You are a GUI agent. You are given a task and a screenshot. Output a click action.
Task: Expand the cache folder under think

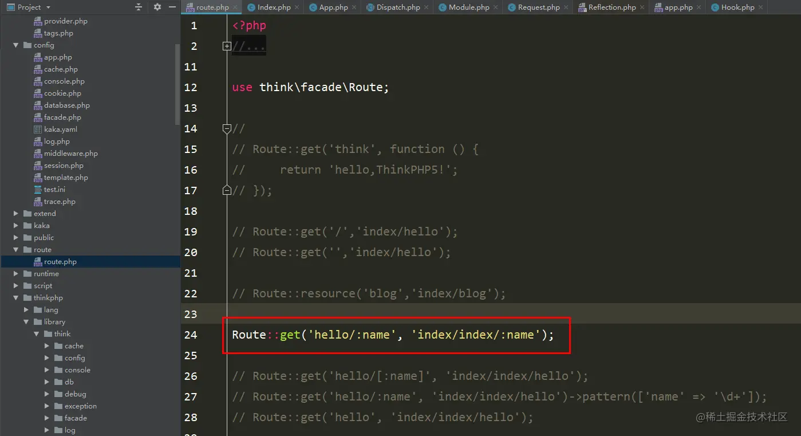pos(47,346)
